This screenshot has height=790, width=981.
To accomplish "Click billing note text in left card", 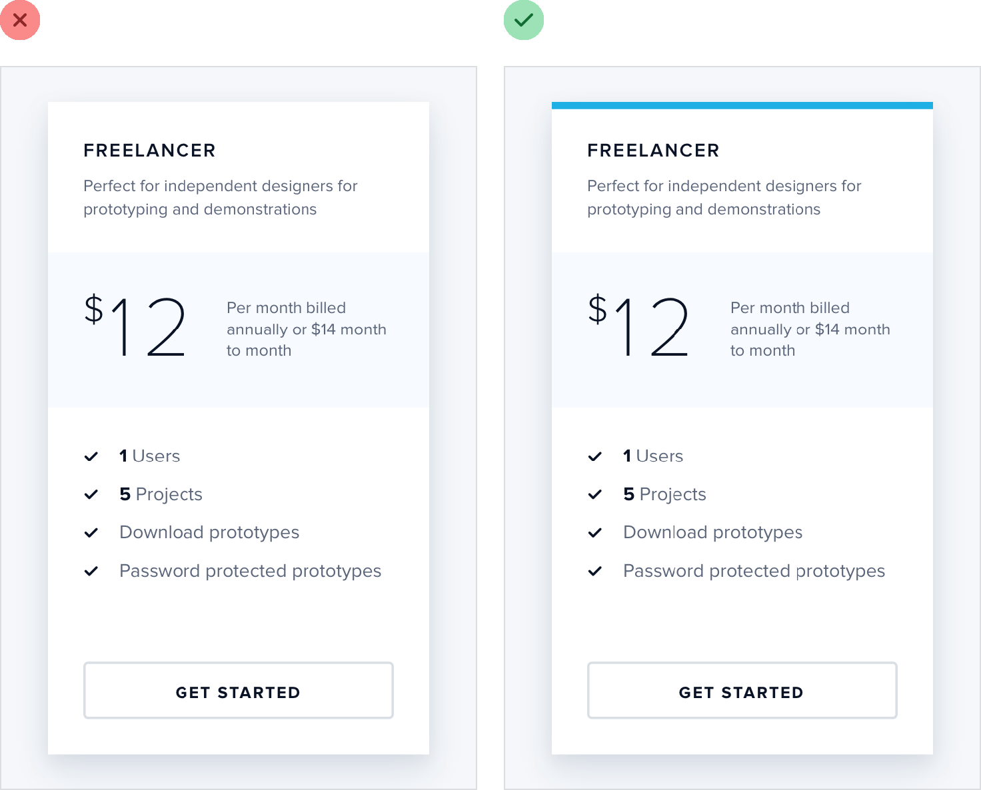I will 306,329.
